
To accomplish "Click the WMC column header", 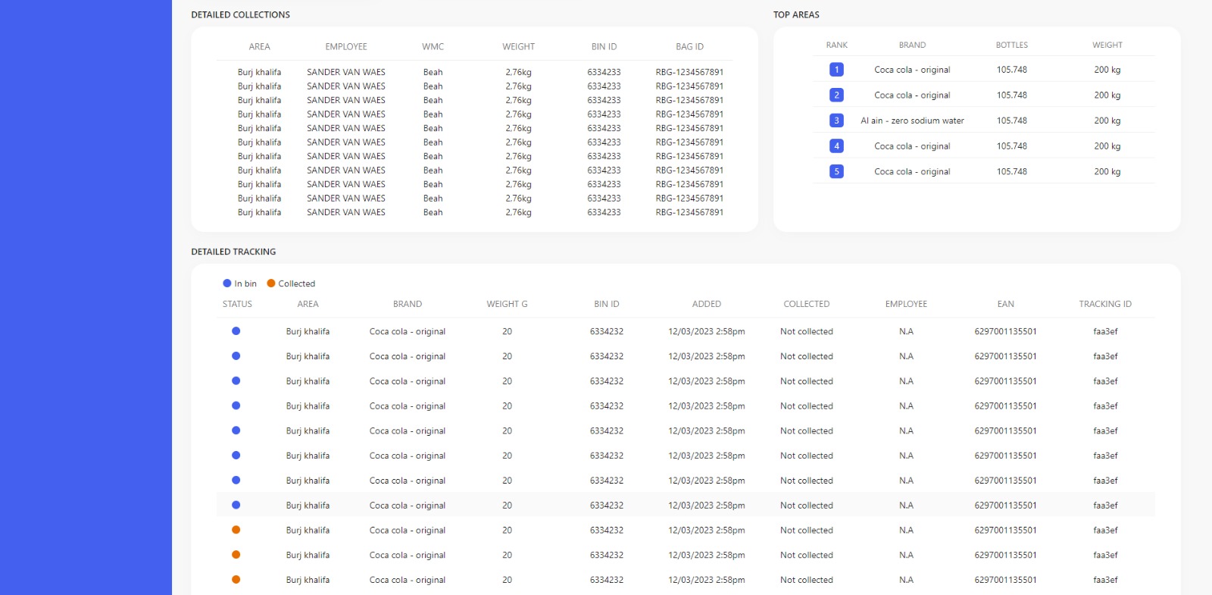I will pyautogui.click(x=433, y=47).
